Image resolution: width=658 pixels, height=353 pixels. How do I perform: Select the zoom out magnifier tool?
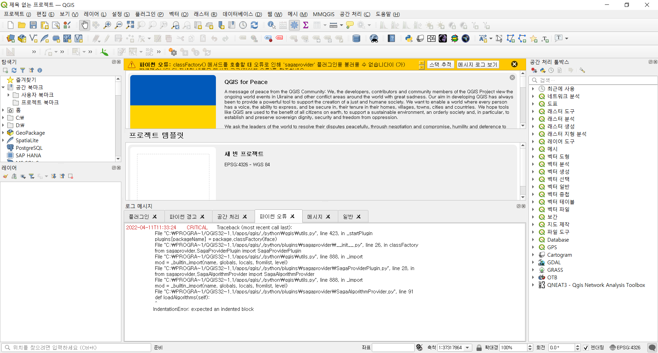(119, 25)
